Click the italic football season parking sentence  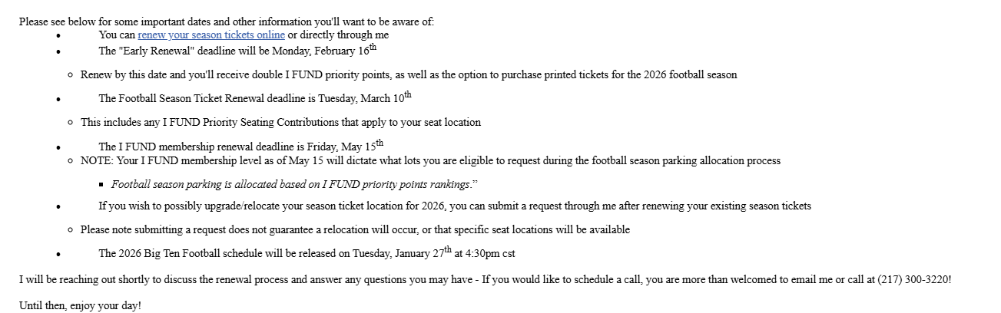[x=290, y=185]
